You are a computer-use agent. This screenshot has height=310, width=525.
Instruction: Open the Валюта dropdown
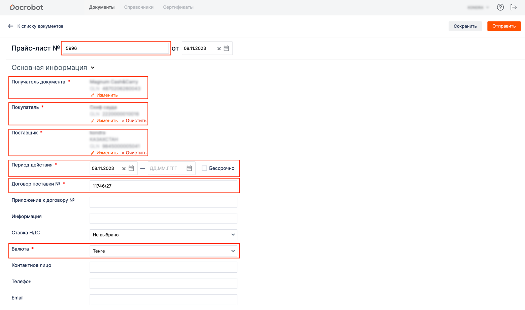(x=163, y=251)
